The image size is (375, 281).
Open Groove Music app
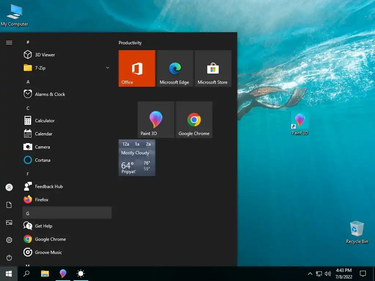tap(67, 252)
